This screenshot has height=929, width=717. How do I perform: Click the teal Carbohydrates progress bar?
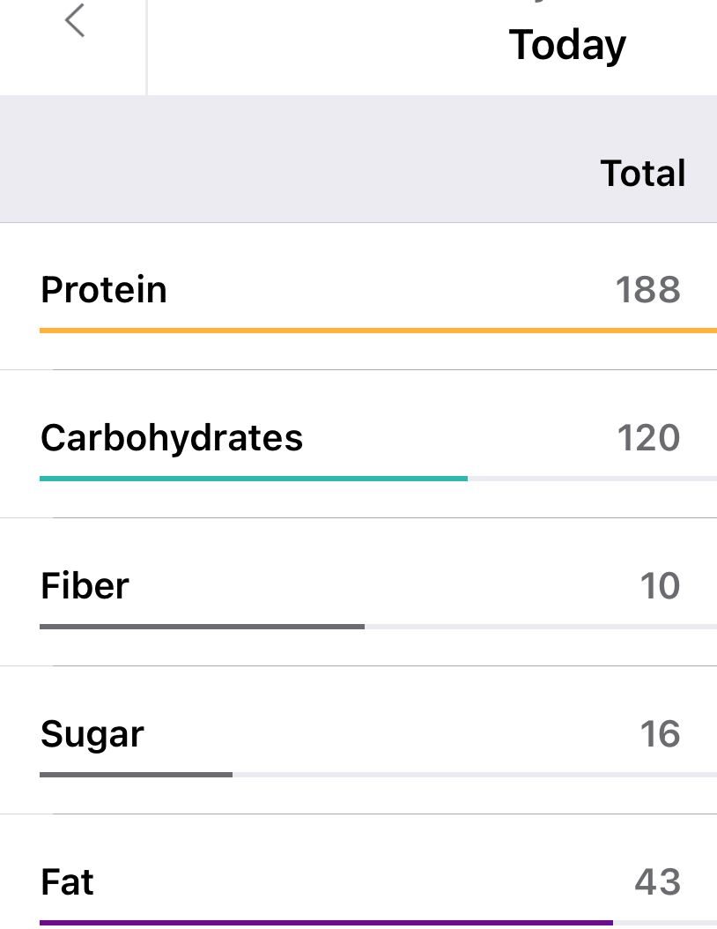(254, 479)
